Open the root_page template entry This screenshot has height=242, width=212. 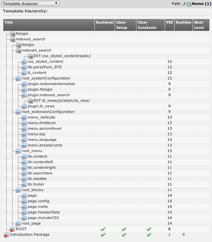[x=31, y=223]
